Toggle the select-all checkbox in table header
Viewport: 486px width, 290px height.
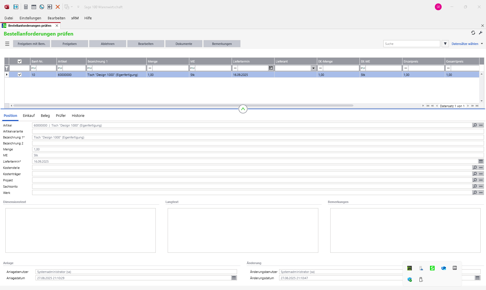tap(20, 61)
